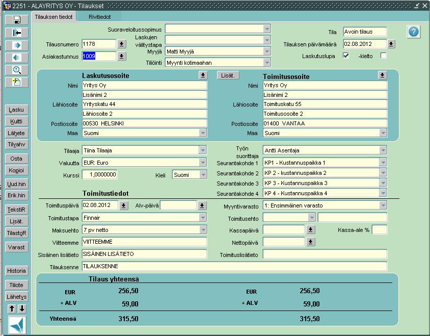The image size is (430, 336).
Task: Go to previous record arrow icon
Action: (x=17, y=58)
